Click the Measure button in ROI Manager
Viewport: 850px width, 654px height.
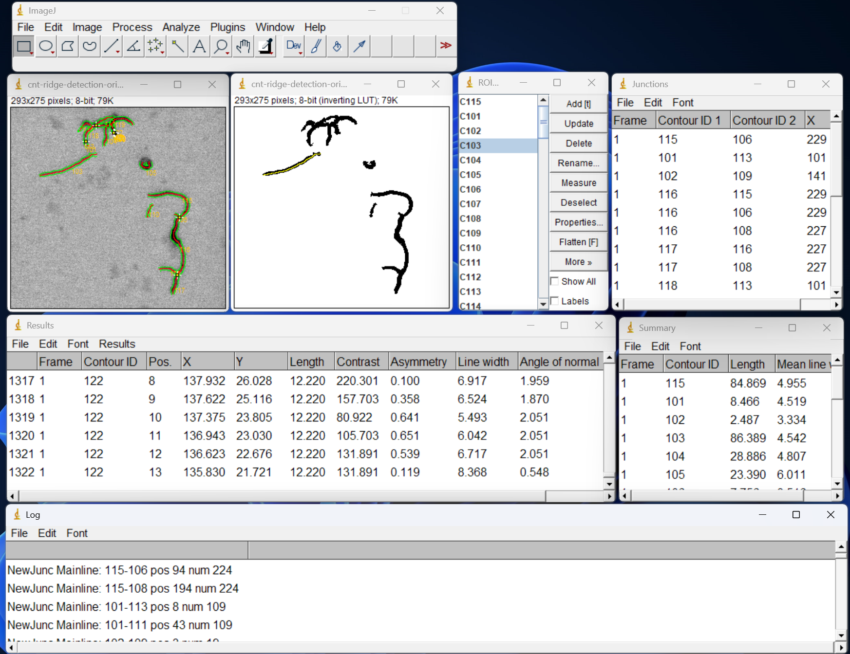coord(579,183)
